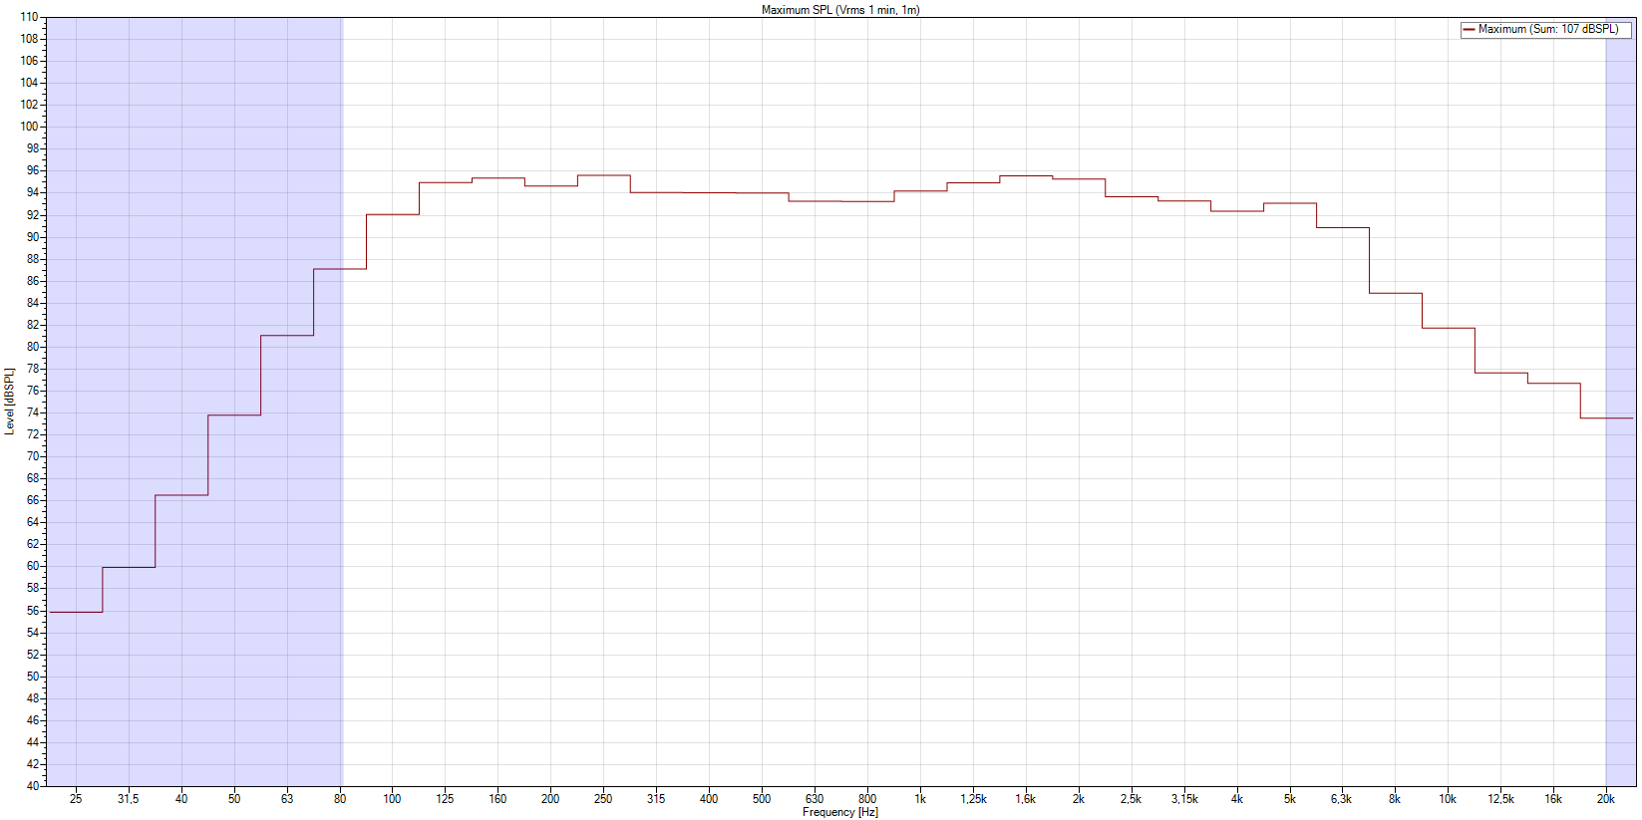This screenshot has width=1642, height=820.
Task: Select the 'Level [dBSPL]' vertical axis title
Action: 9,401
